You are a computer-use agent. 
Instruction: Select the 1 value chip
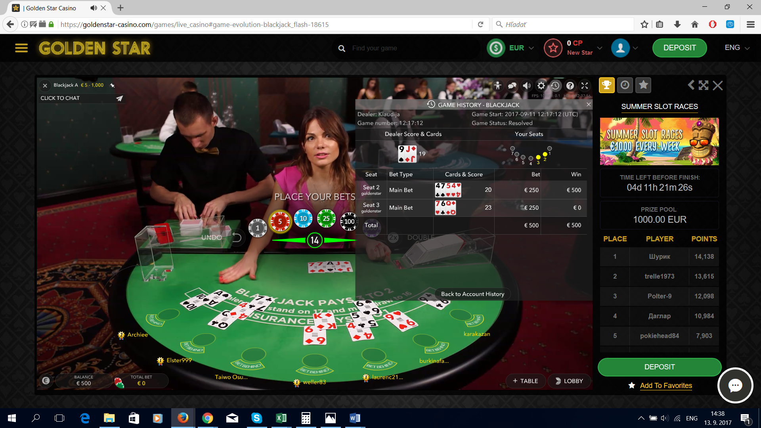258,228
